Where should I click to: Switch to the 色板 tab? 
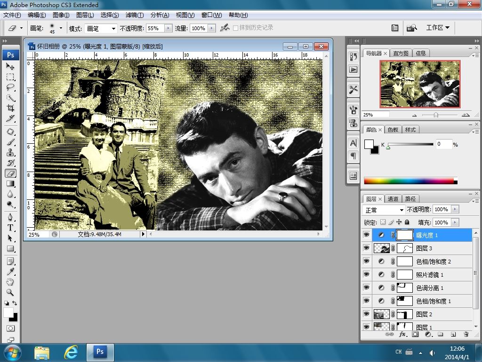[393, 130]
